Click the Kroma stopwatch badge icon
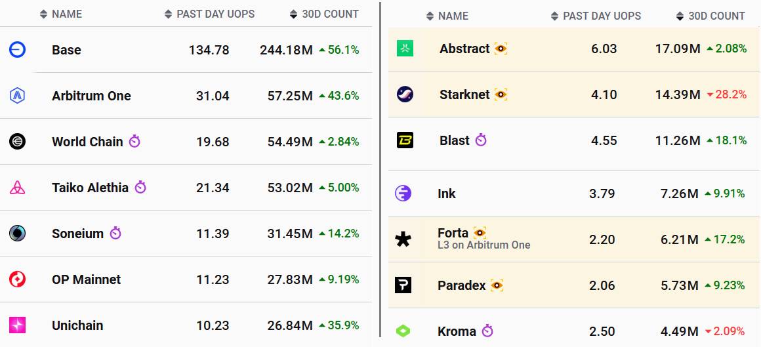The width and height of the screenshot is (761, 347). [487, 331]
